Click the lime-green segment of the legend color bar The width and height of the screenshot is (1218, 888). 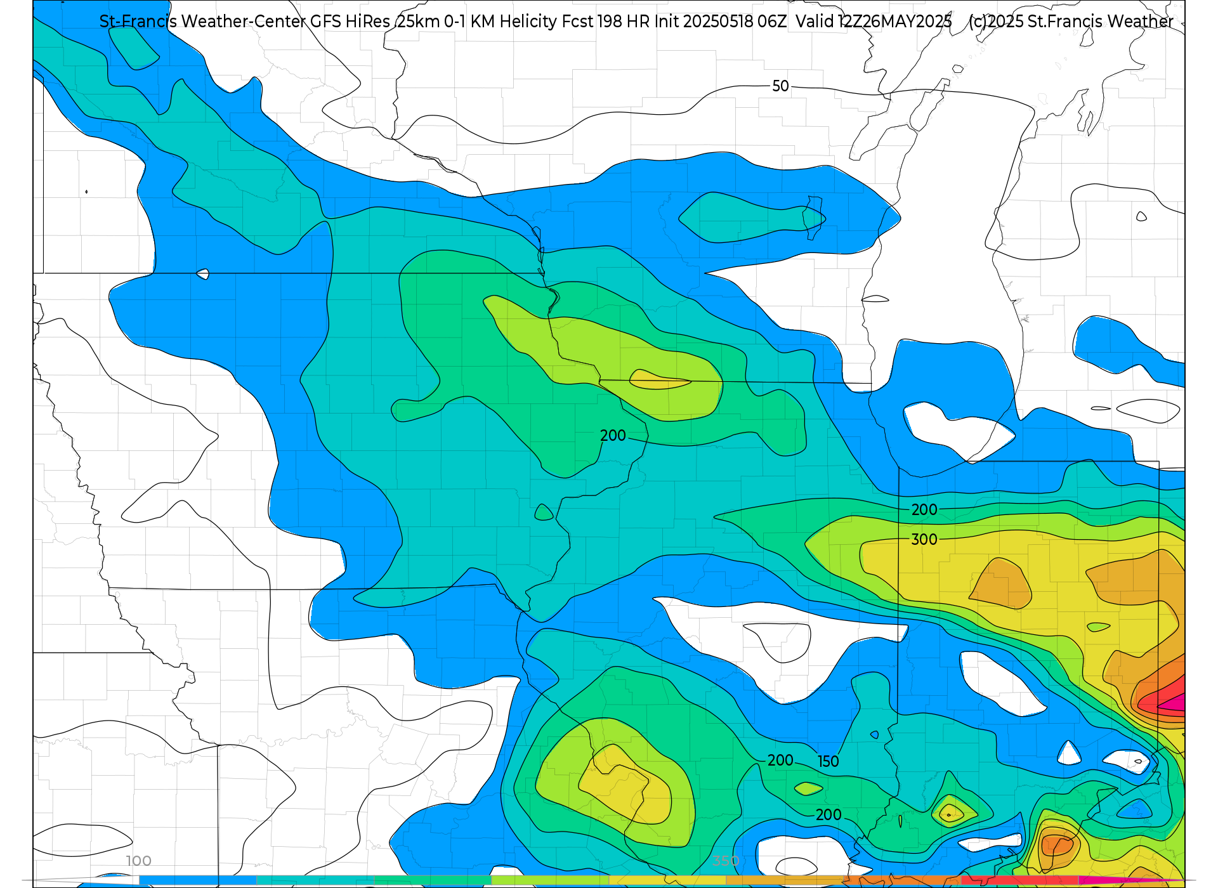coord(550,880)
